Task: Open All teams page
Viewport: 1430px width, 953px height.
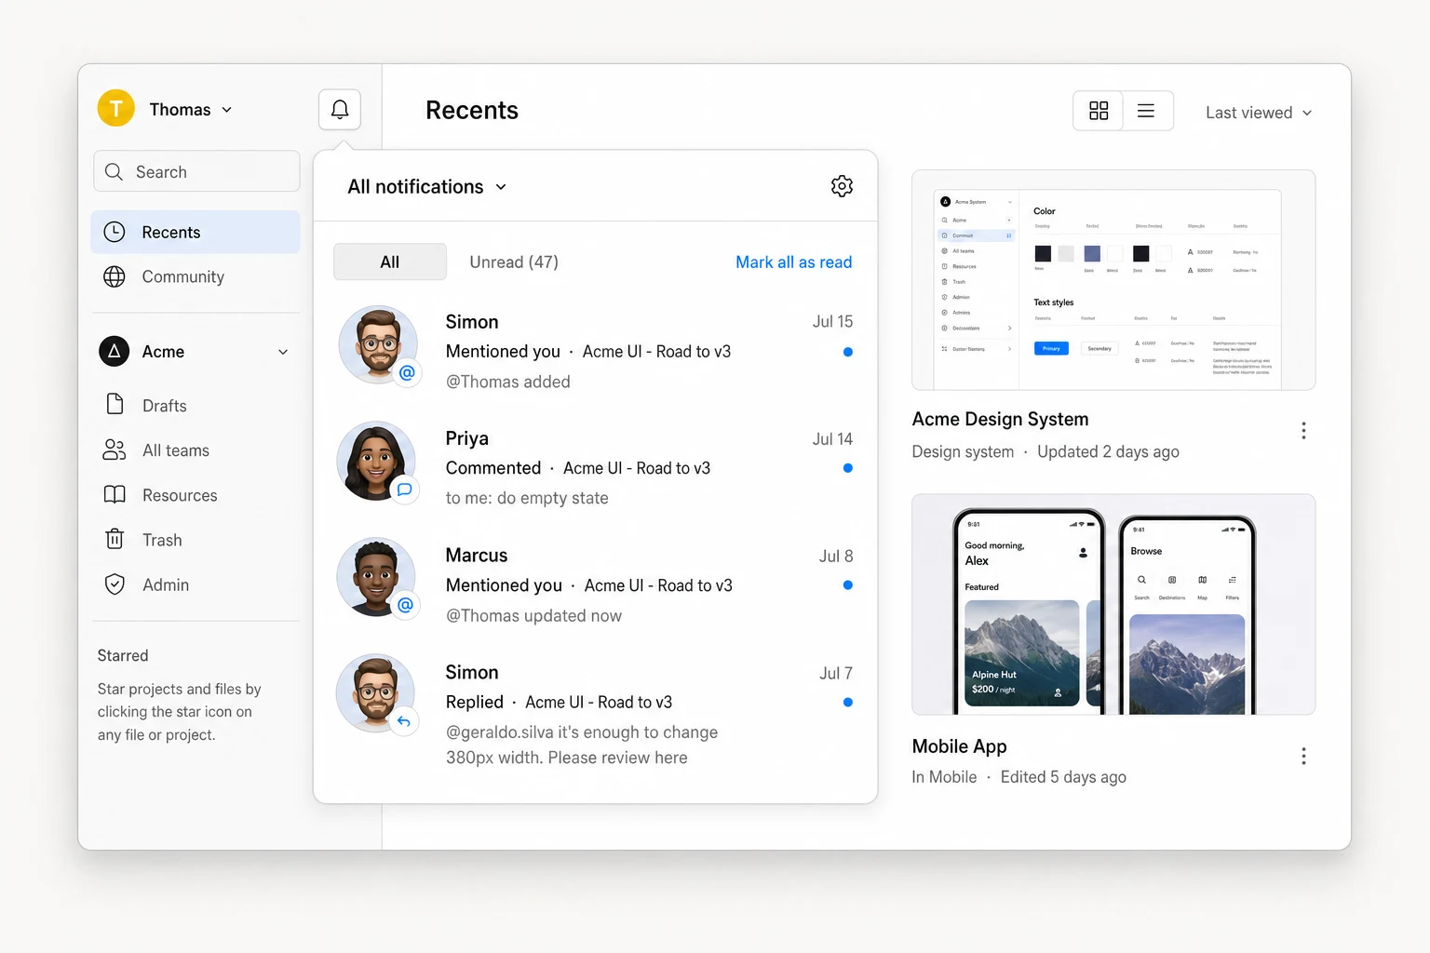Action: coord(196,450)
